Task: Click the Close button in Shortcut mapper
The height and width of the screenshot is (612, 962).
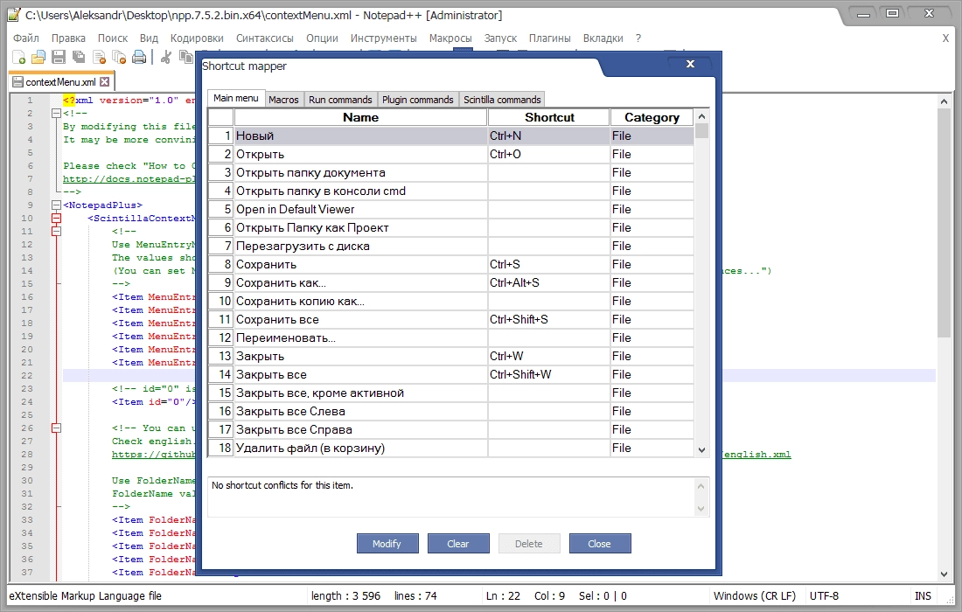Action: (599, 543)
